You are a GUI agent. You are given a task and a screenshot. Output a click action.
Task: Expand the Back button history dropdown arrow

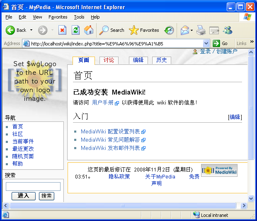coord(31,30)
